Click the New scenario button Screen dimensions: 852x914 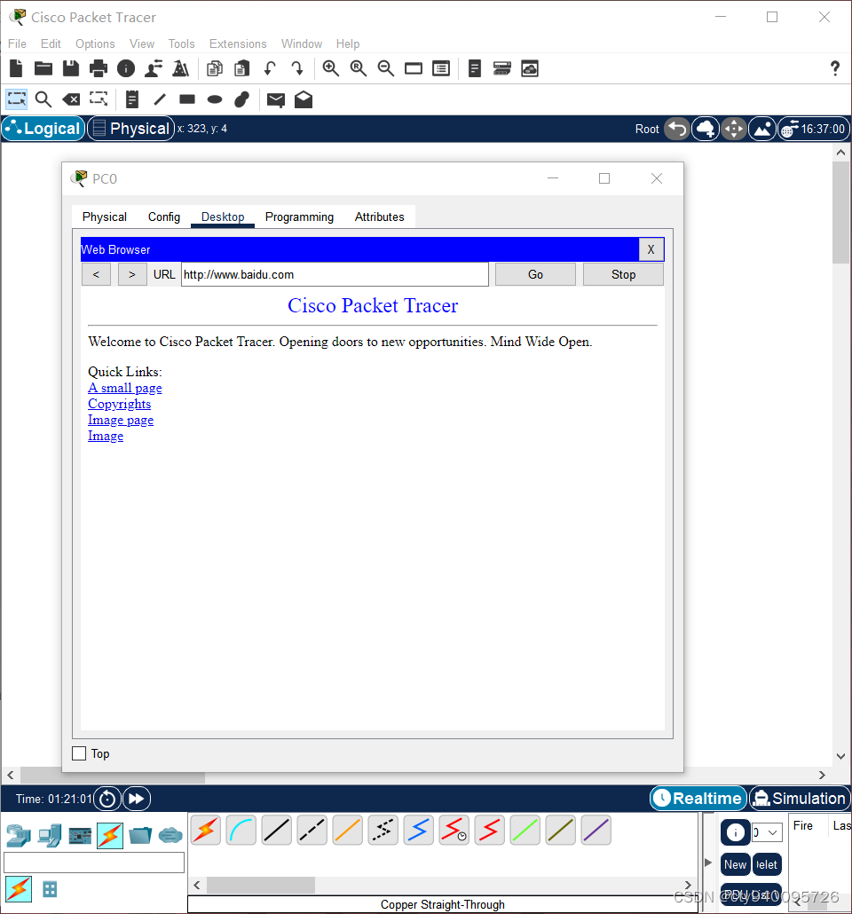(736, 865)
